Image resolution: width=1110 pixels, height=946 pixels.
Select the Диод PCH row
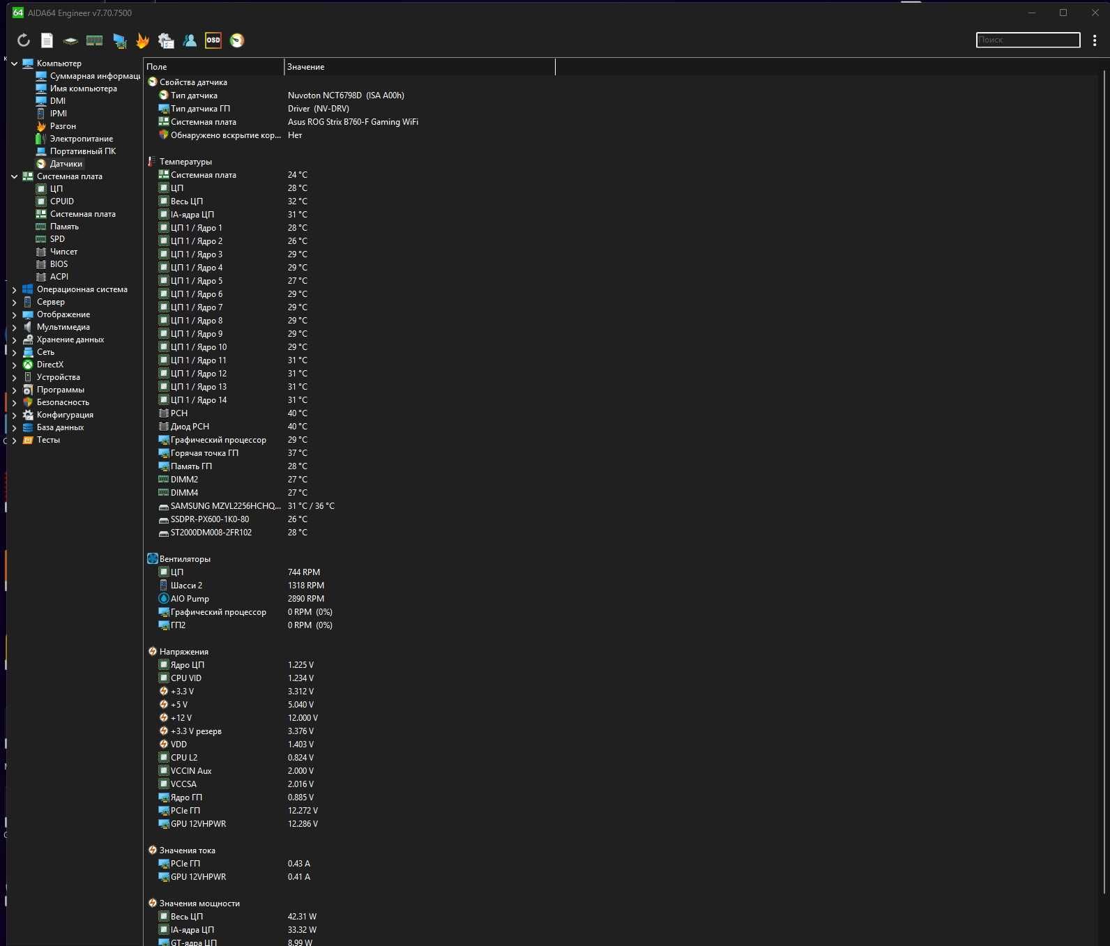pyautogui.click(x=621, y=427)
